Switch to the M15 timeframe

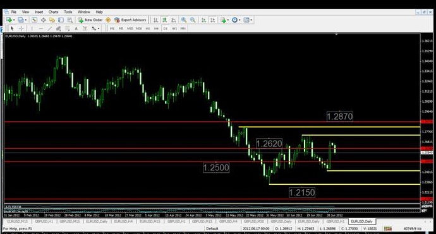point(130,28)
